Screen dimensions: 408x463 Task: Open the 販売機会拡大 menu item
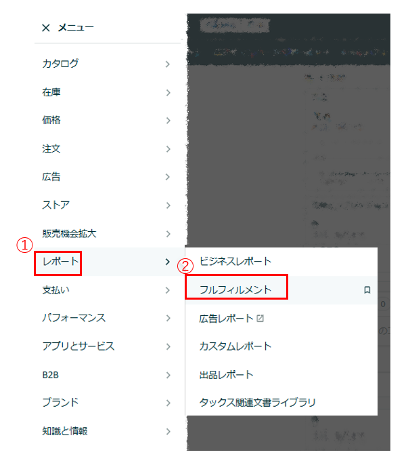[69, 234]
